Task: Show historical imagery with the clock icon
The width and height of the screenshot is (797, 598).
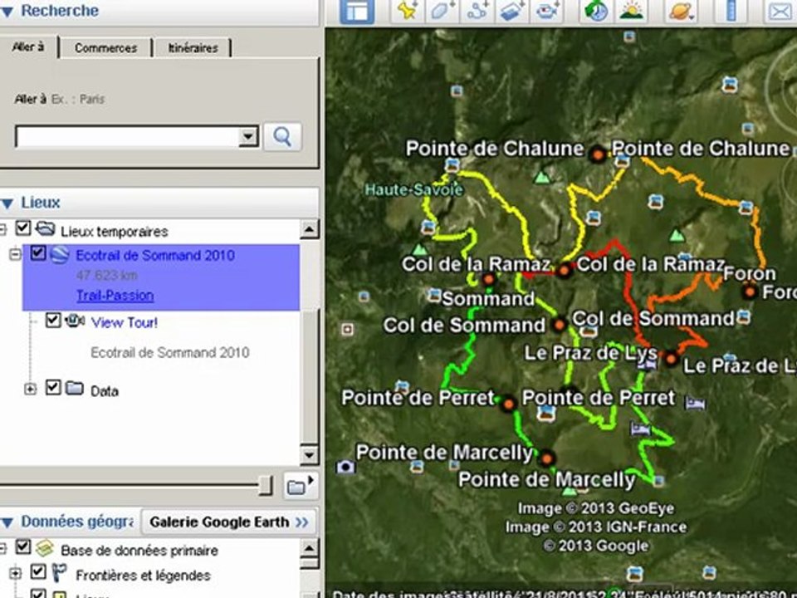Action: (x=596, y=10)
